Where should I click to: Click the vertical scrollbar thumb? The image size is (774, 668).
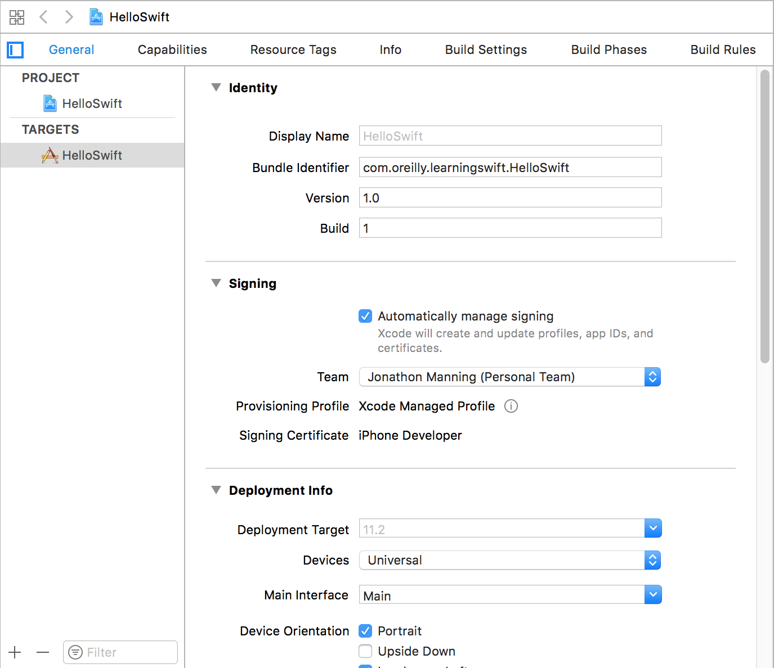click(x=764, y=216)
